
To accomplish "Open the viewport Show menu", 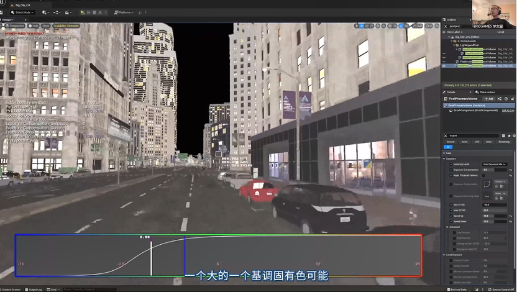I will [x=46, y=25].
